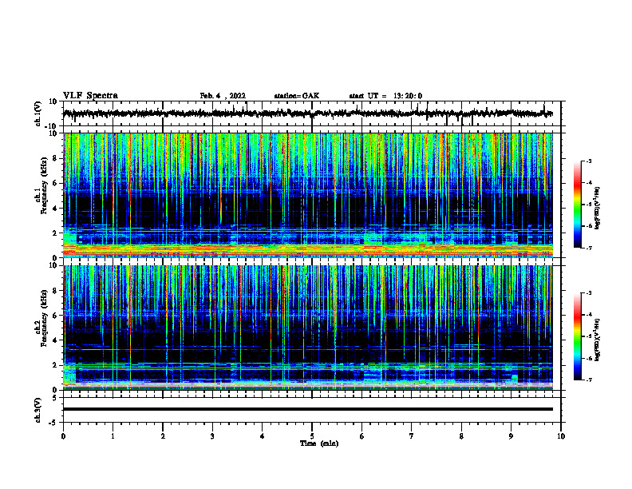Click the "10" tick label on the time axis

point(561,436)
